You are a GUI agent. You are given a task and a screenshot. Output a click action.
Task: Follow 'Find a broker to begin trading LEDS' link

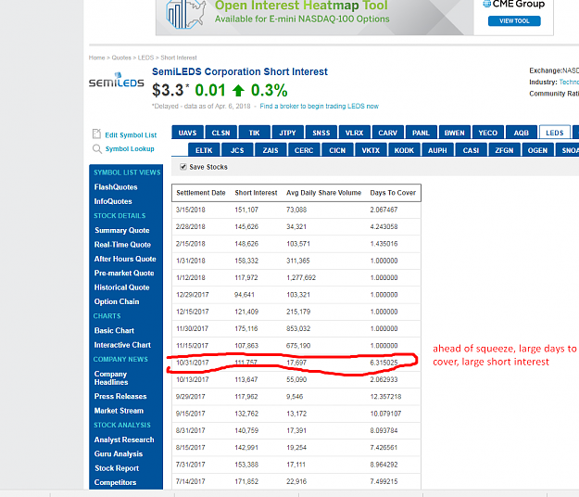coord(319,106)
